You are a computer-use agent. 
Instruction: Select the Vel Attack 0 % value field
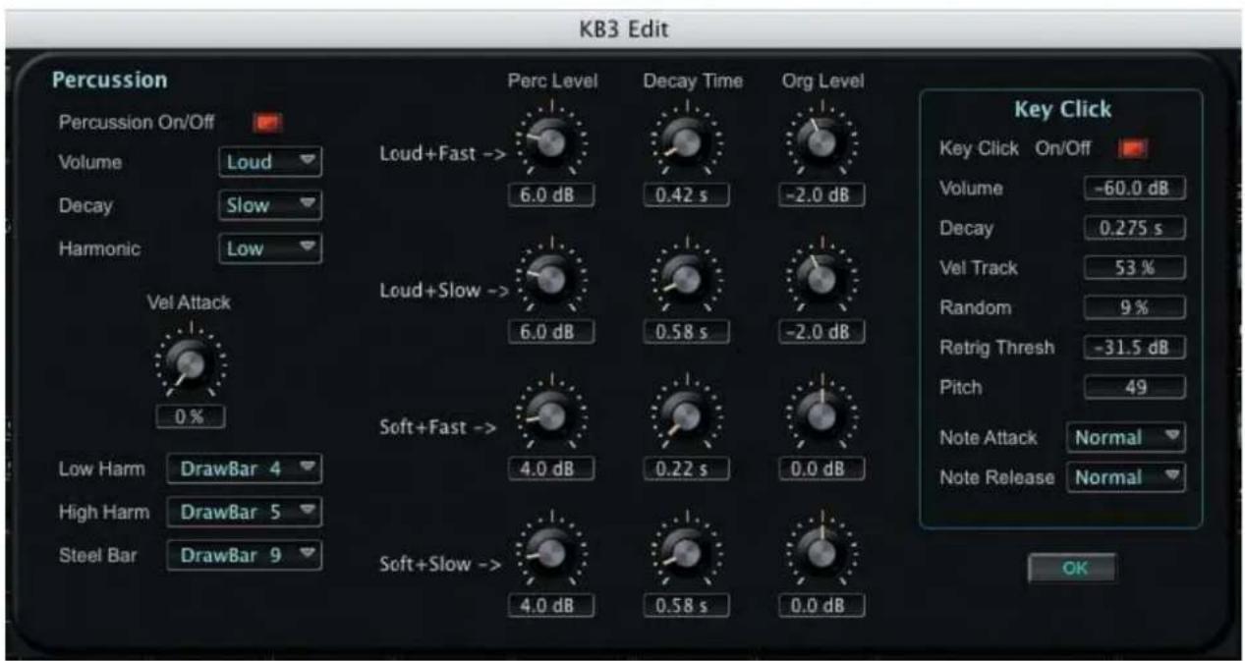[190, 416]
